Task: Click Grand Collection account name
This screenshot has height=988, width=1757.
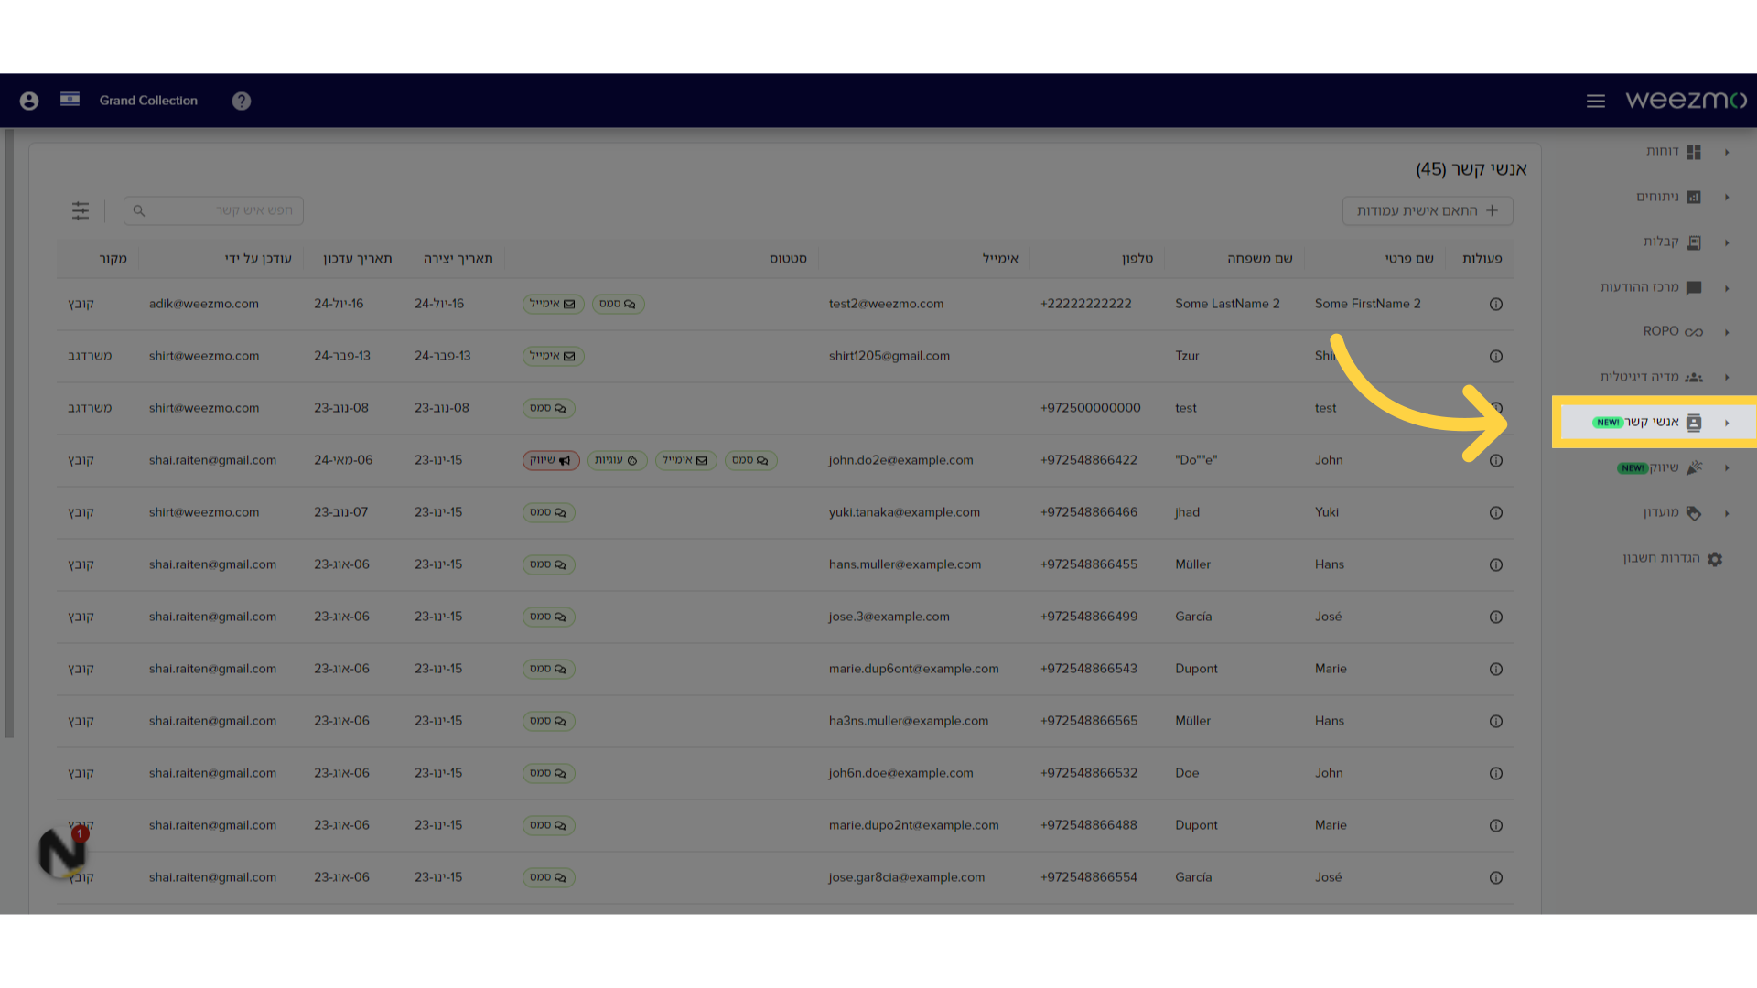Action: pos(148,101)
